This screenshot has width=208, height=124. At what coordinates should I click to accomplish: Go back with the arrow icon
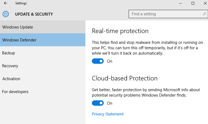pos(6,3)
